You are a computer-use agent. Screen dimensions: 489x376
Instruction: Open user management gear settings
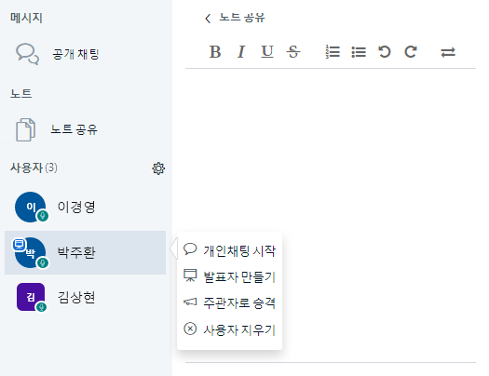pos(158,168)
